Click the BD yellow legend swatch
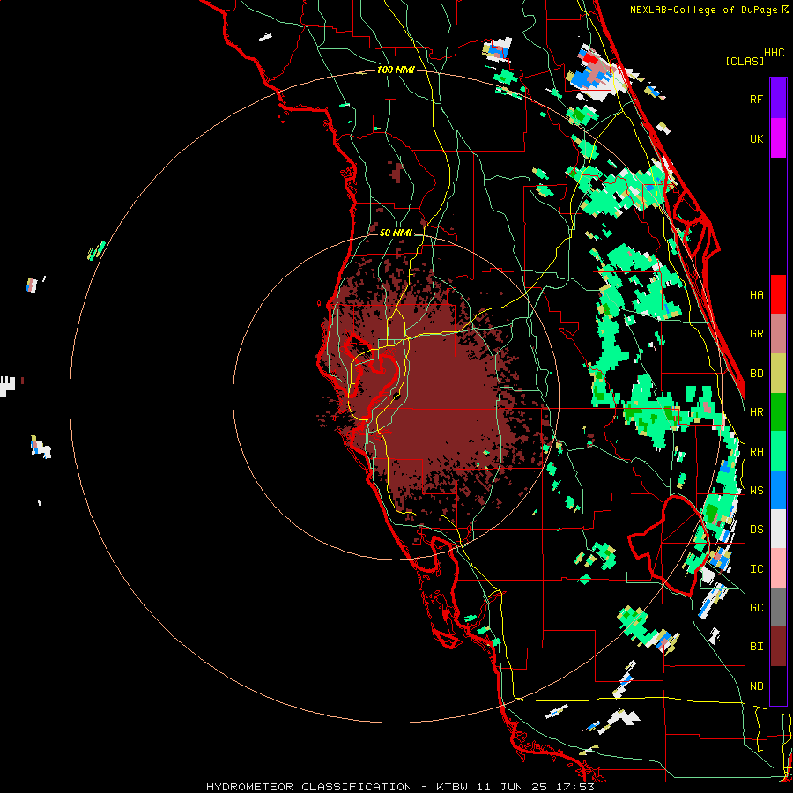Screen dimensions: 793x793 pos(778,374)
